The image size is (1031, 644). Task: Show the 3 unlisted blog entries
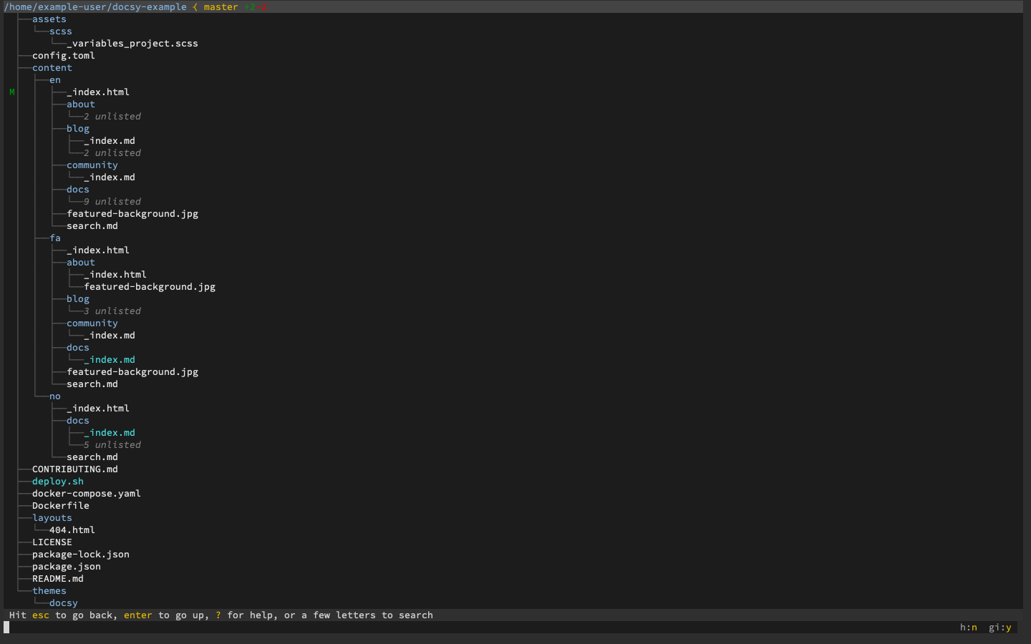pos(112,311)
